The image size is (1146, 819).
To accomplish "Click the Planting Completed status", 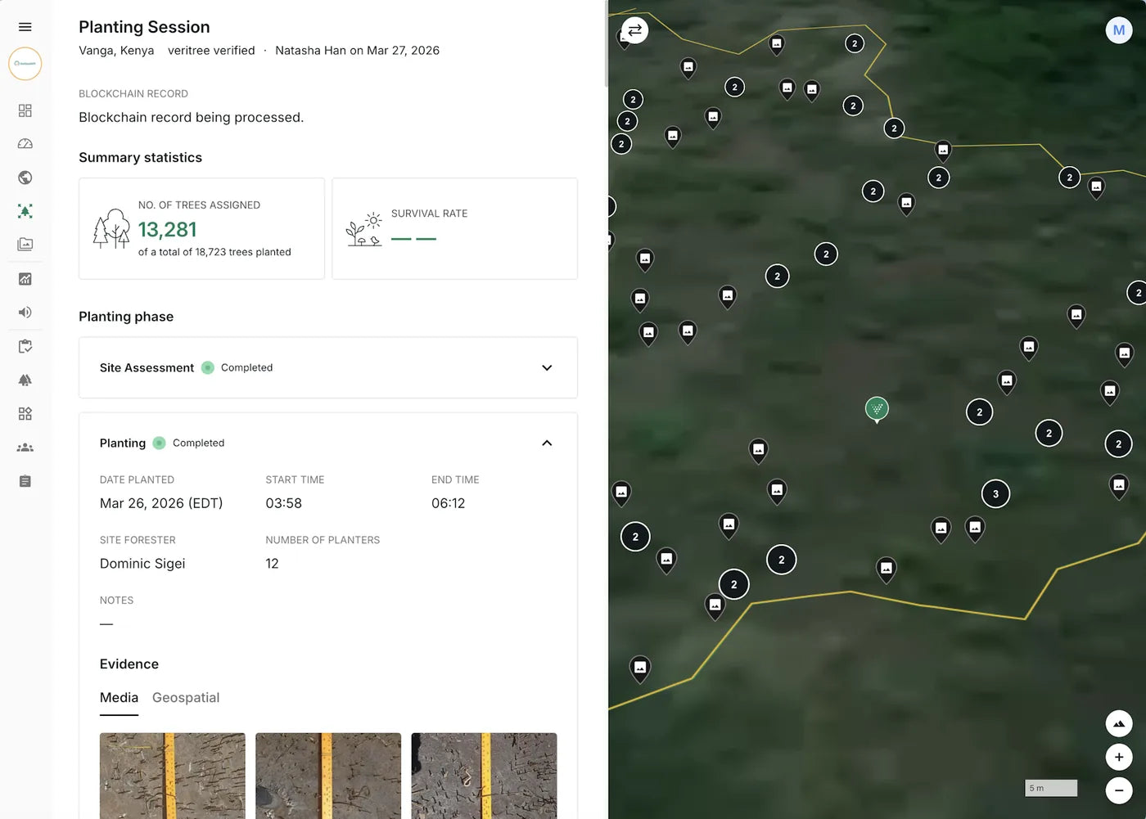I will (x=189, y=443).
